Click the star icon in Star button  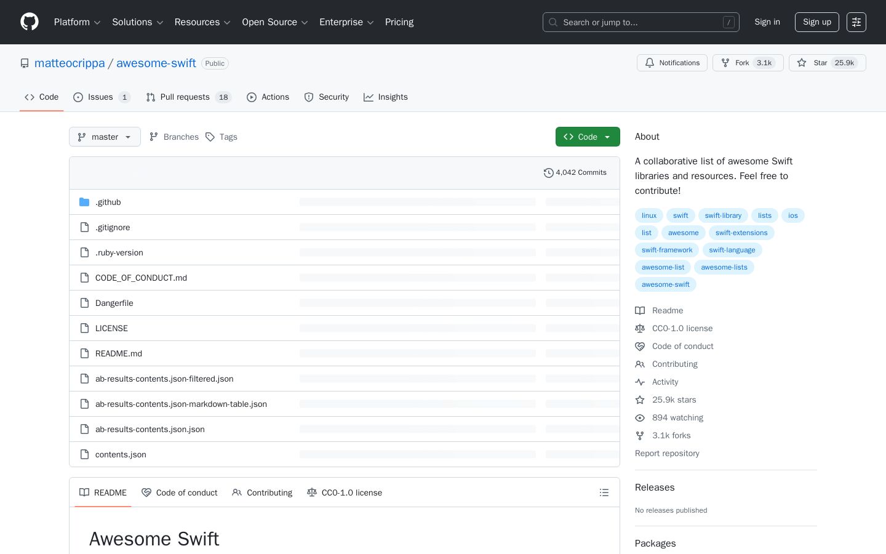click(802, 63)
